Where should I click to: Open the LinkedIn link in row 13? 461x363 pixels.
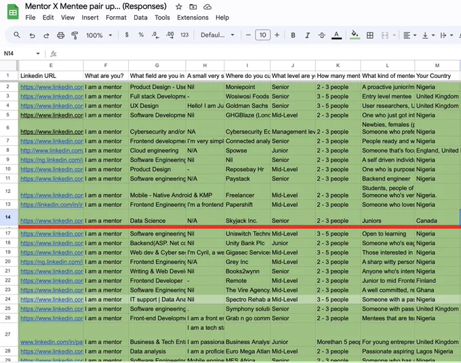click(52, 205)
